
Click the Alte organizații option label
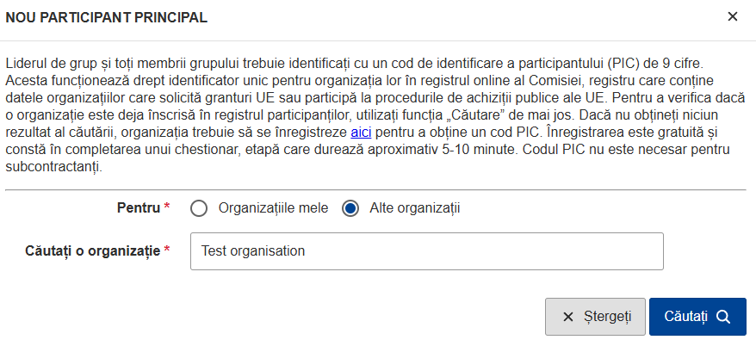point(414,208)
